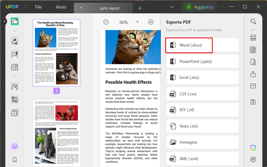
Task: Open the Share file icon
Action: coord(253,74)
